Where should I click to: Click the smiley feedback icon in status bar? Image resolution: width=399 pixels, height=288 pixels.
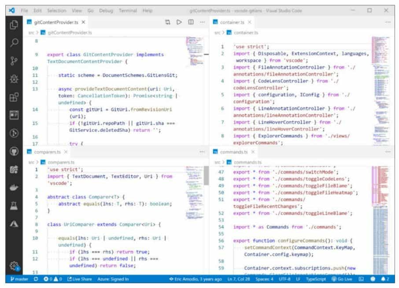pos(373,279)
